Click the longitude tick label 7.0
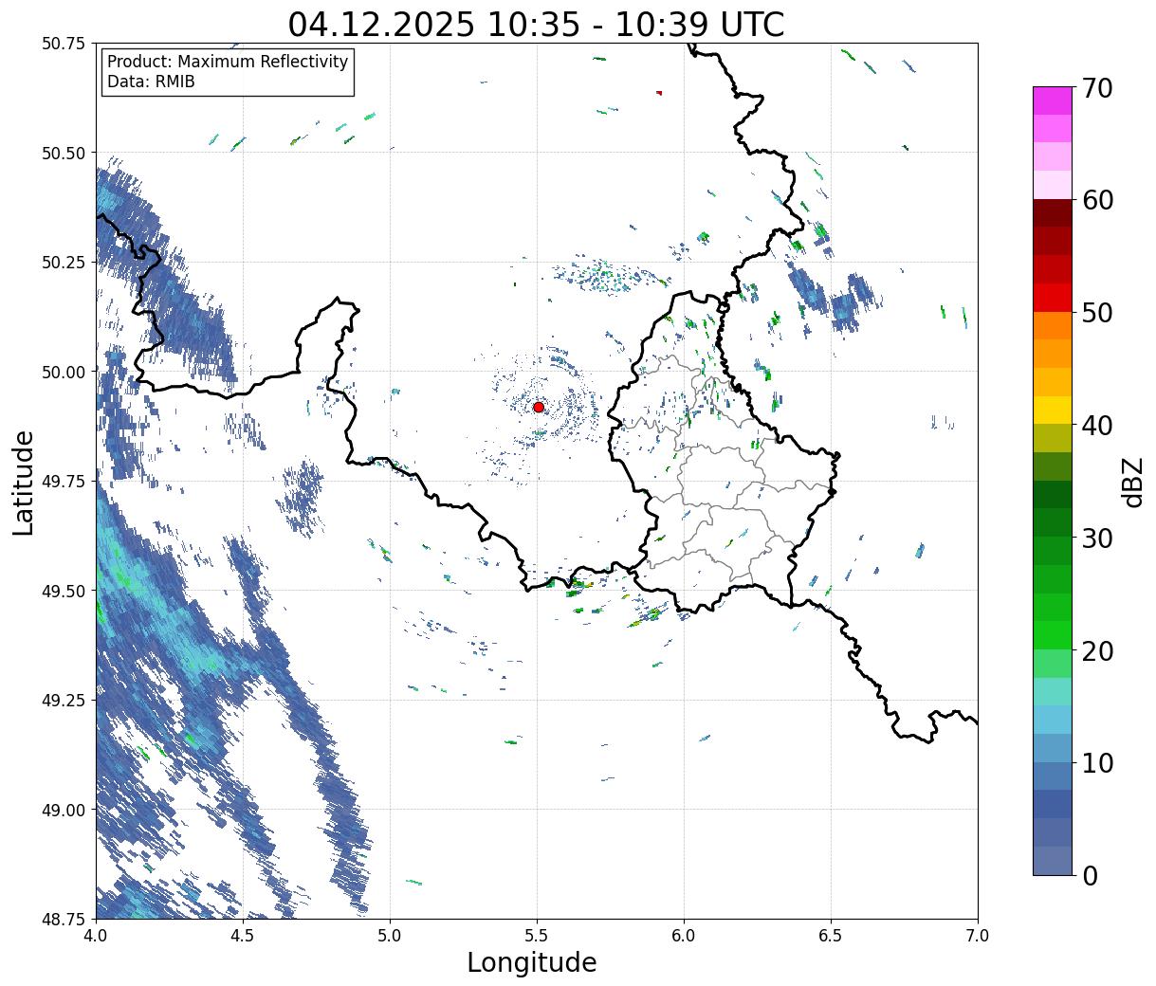Image resolution: width=1156 pixels, height=986 pixels. tap(978, 936)
